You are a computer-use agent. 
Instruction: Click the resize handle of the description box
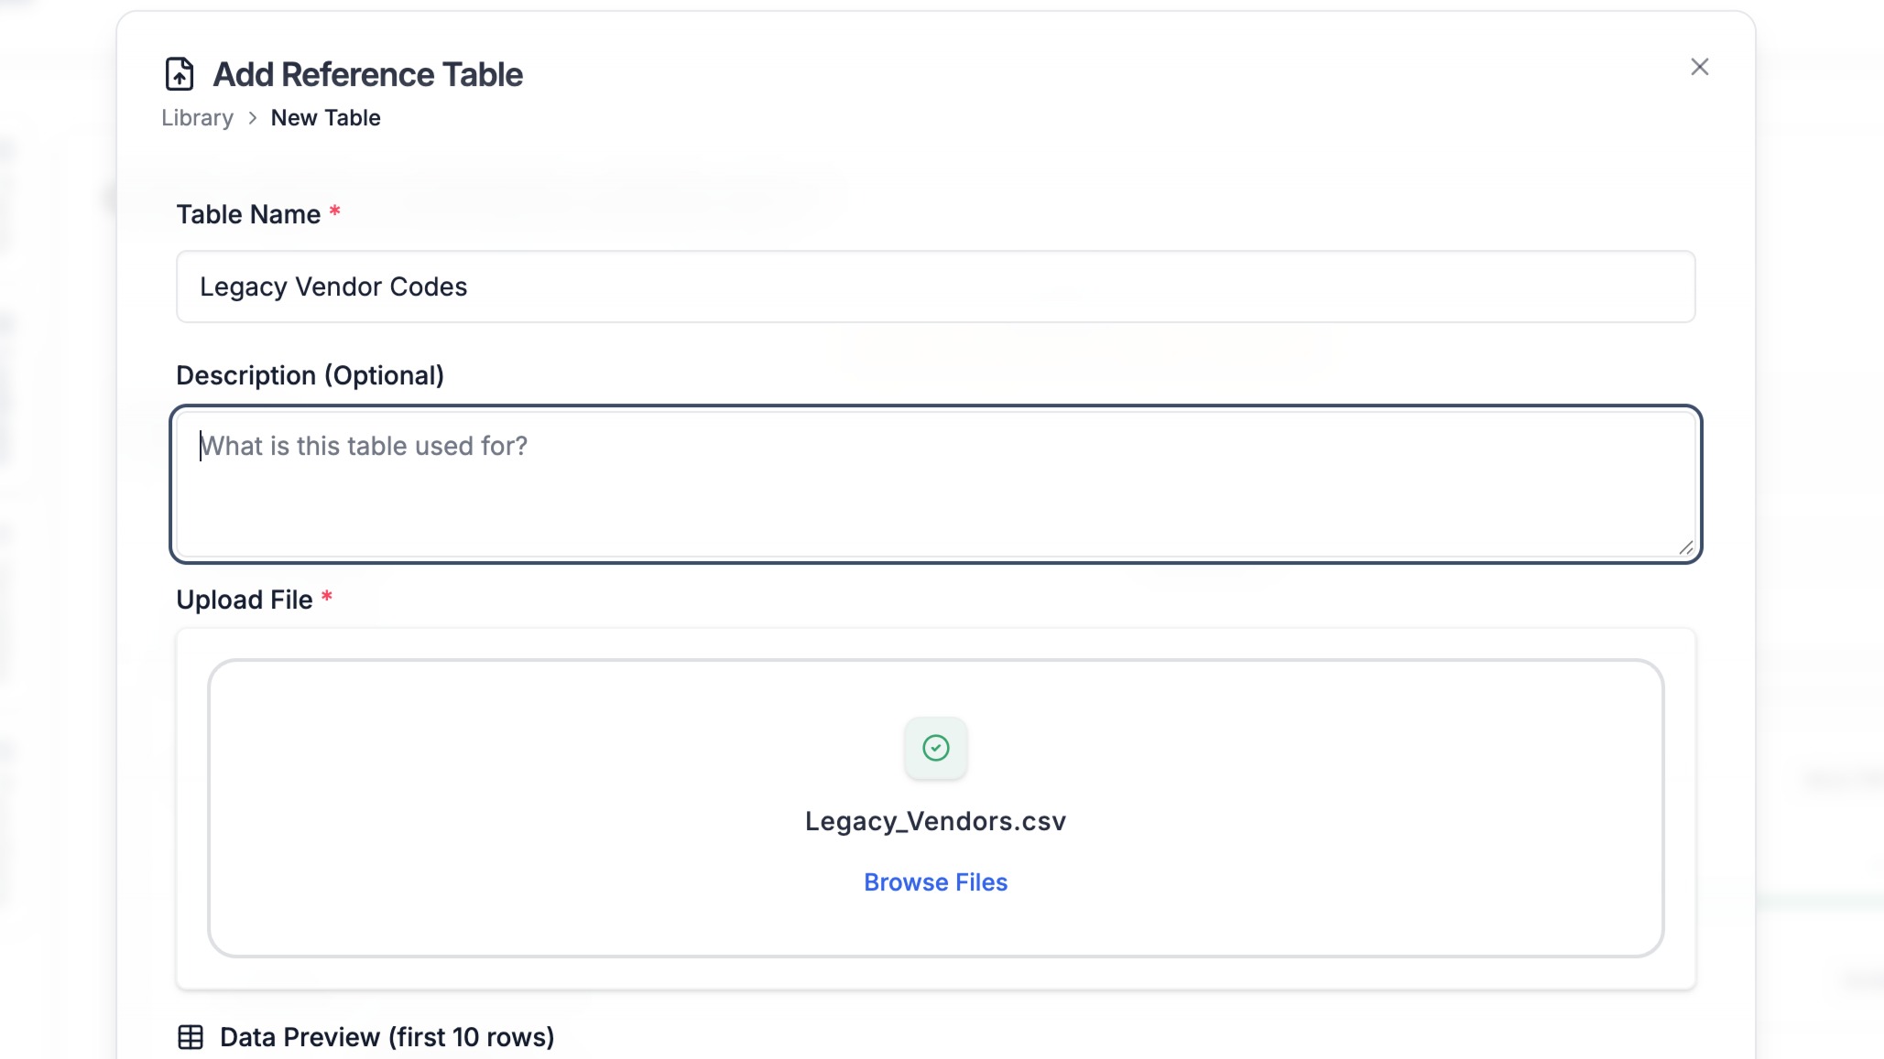point(1688,548)
